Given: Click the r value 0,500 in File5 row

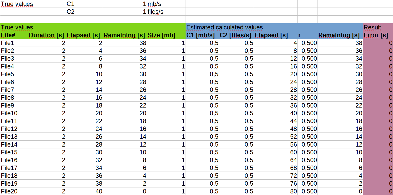Looking at the screenshot, I should tap(308, 74).
